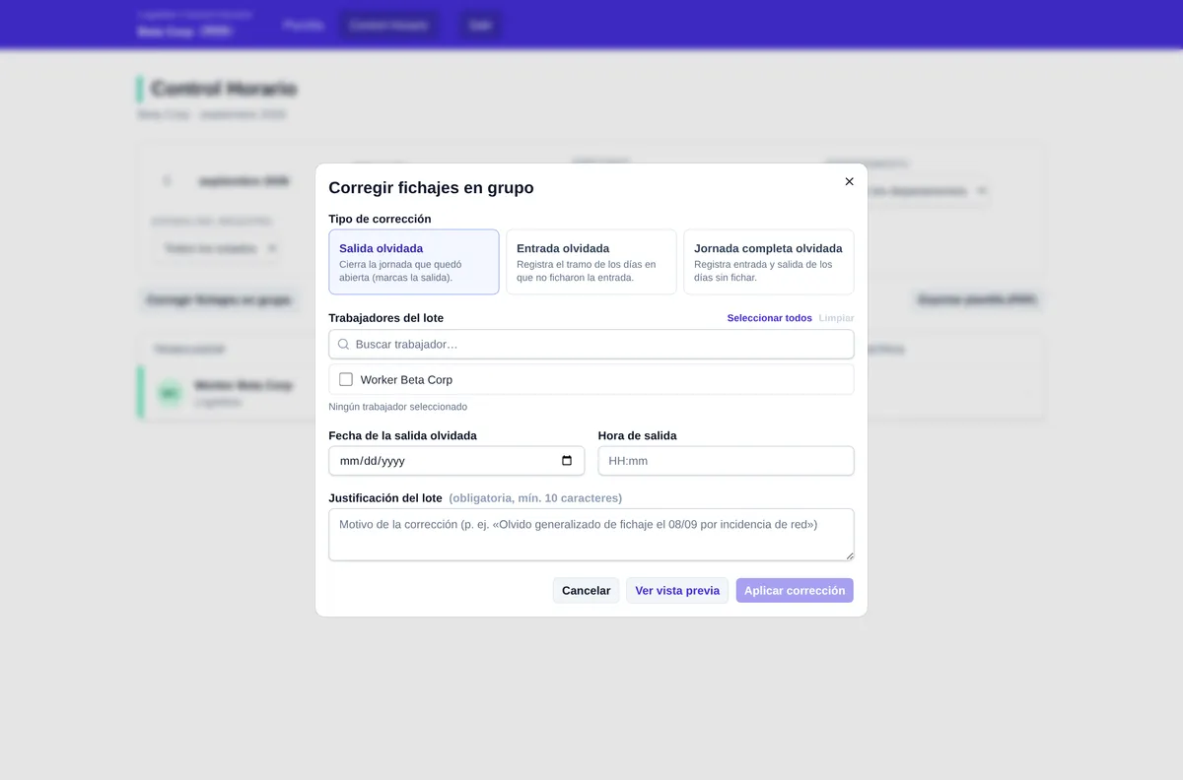Select the Salida olvidada correction type
Viewport: 1183px width, 780px height.
coord(414,262)
